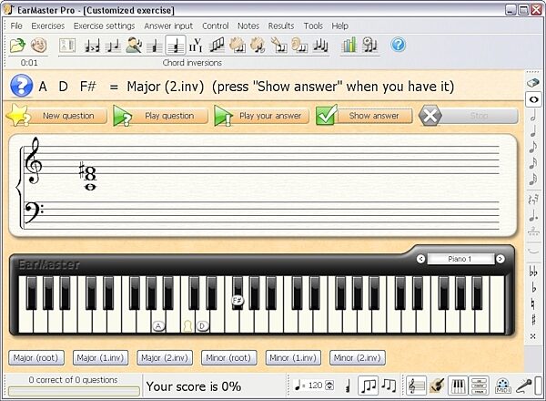Screen dimensions: 546x401
Task: Toggle the piano keyboard view
Action: click(x=458, y=386)
